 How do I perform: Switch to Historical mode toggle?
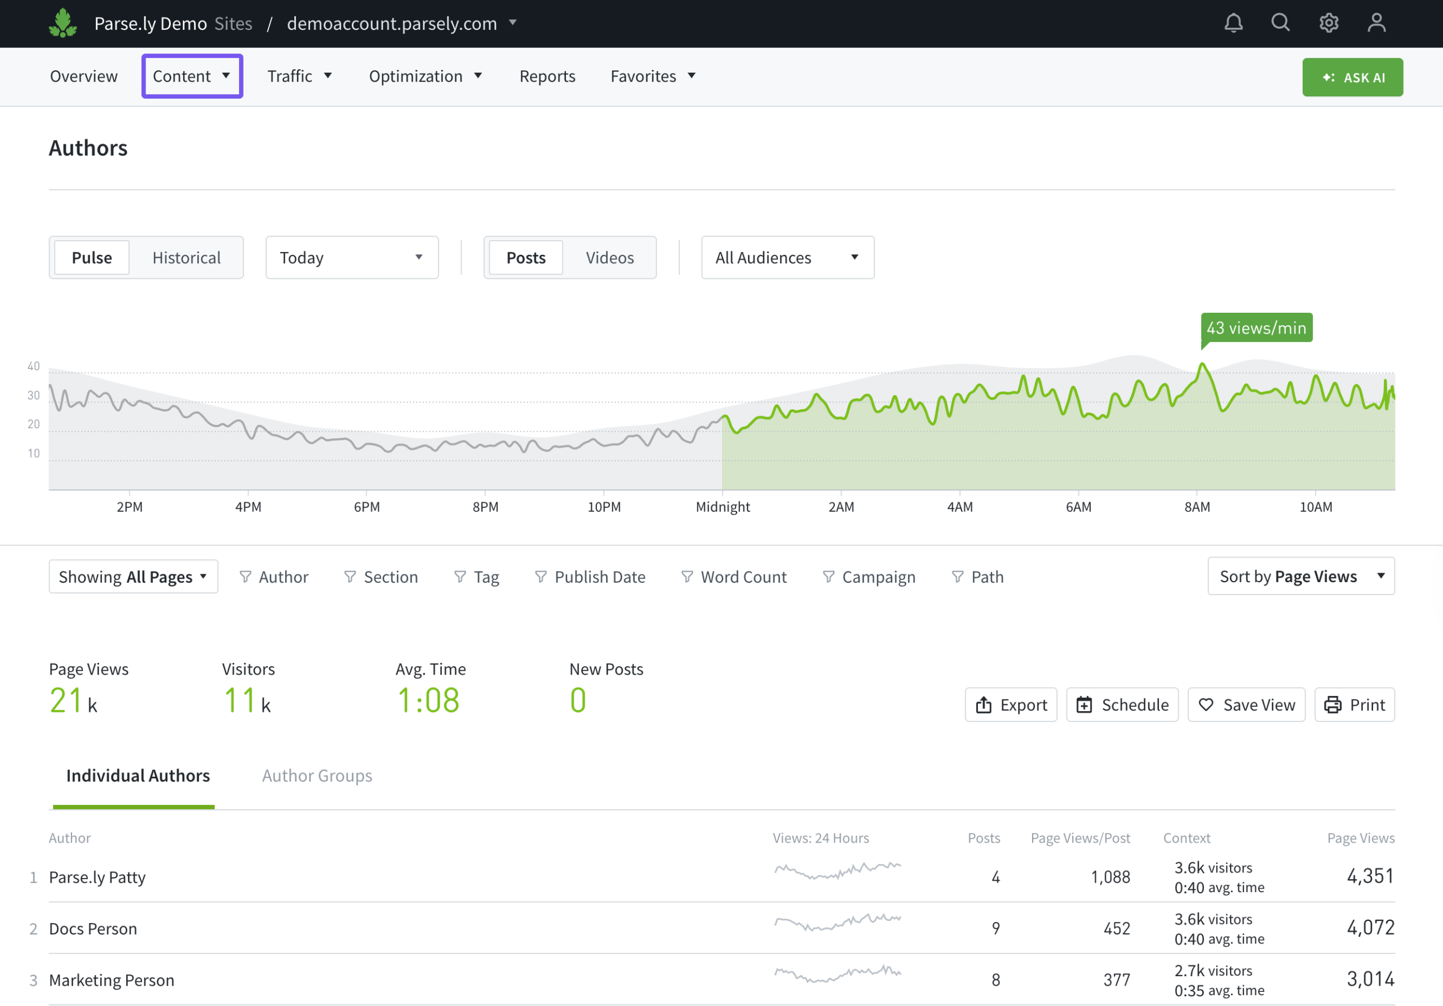(x=186, y=258)
